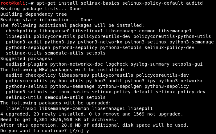Image resolution: width=216 pixels, height=134 pixels.
Task: Click python3-networkx in the NEW packages list
Action: coord(181,81)
